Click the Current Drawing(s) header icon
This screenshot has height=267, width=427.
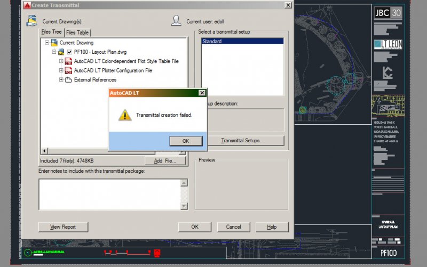(x=32, y=21)
